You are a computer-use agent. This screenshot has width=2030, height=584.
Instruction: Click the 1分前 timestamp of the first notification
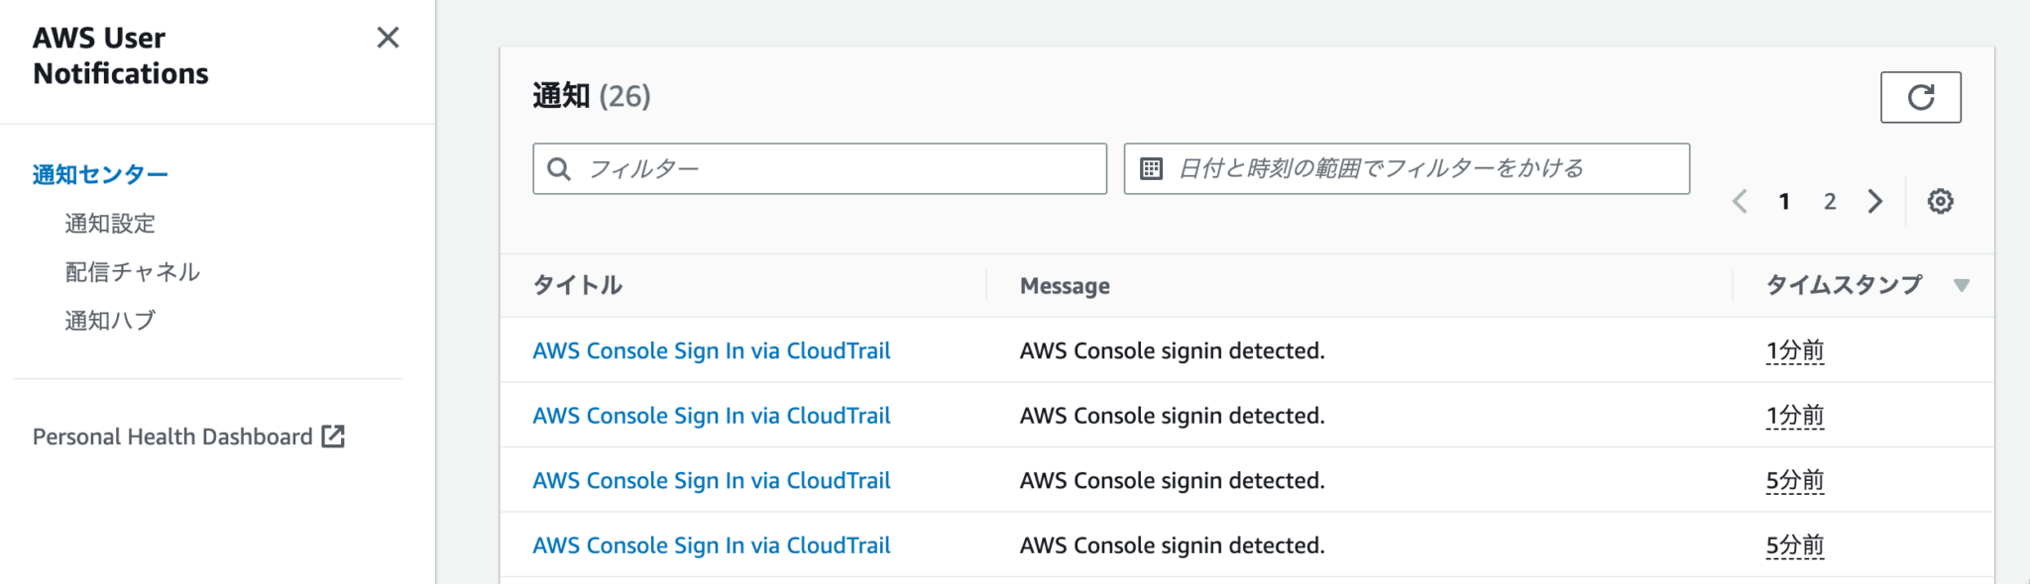(x=1795, y=350)
